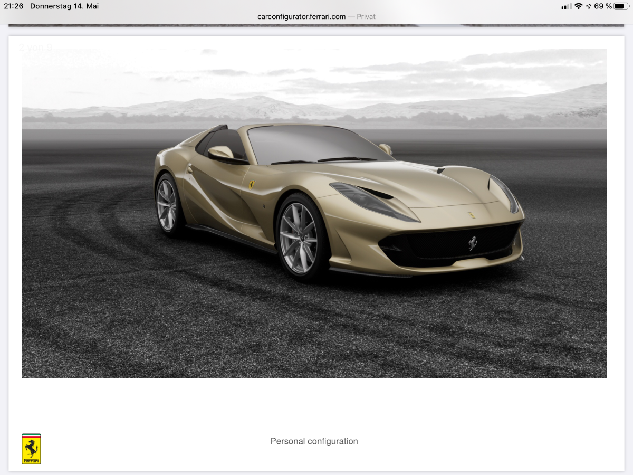
Task: Click the prancing horse emblem on grille
Action: coord(473,243)
